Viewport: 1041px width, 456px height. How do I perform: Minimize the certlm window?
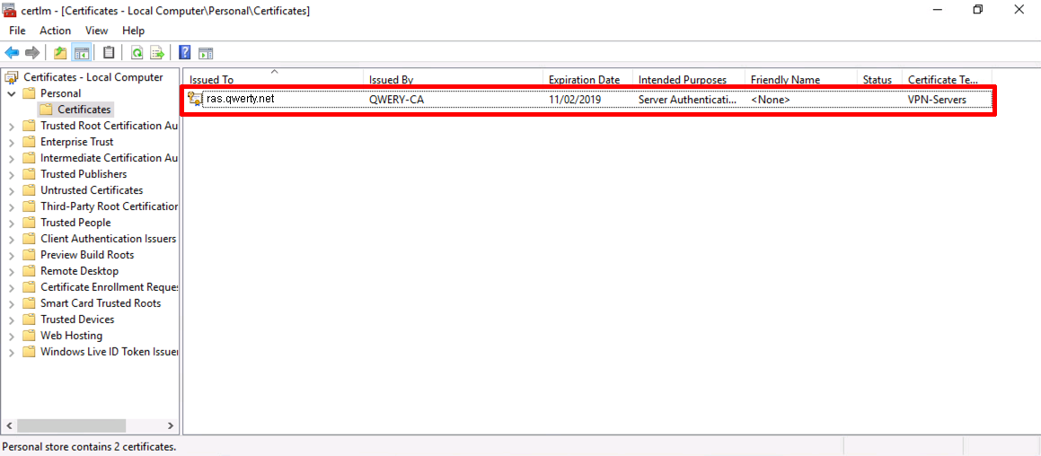938,10
